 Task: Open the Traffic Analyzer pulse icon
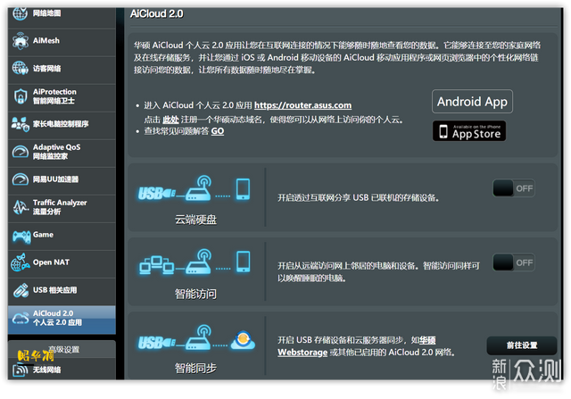(21, 207)
